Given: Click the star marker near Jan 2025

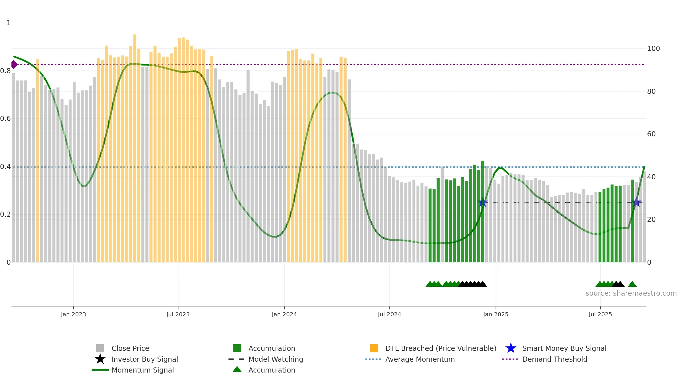Looking at the screenshot, I should pyautogui.click(x=483, y=202).
